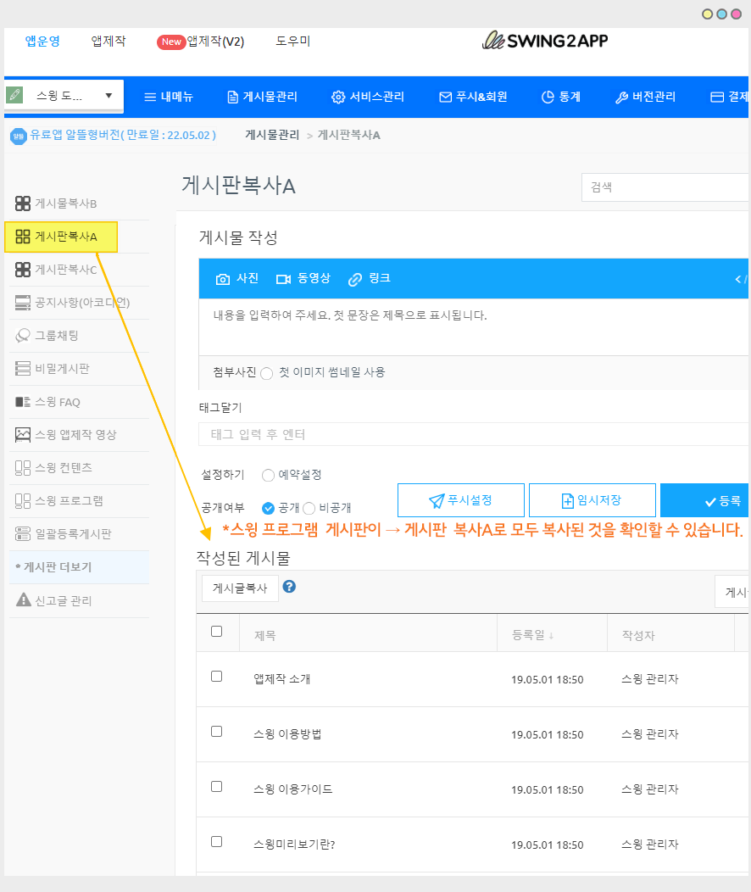The width and height of the screenshot is (751, 892).
Task: Enable the 예약설정 option
Action: [269, 475]
